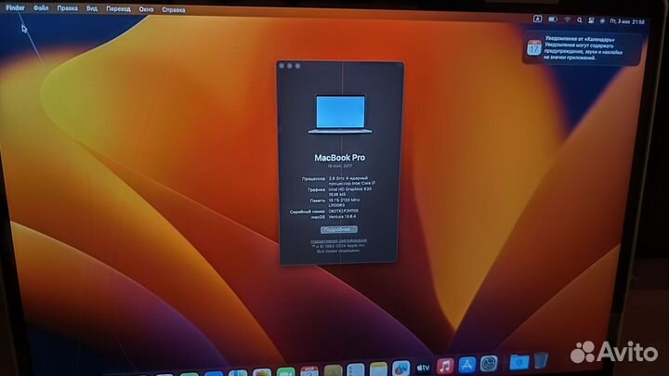Open System Settings from the Dock
This screenshot has width=669, height=376.
(x=489, y=364)
